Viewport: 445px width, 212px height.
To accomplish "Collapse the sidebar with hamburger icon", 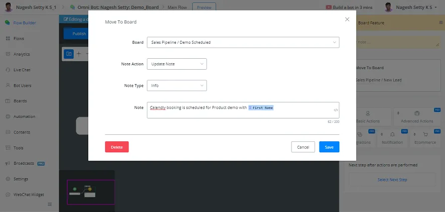I will pos(50,204).
